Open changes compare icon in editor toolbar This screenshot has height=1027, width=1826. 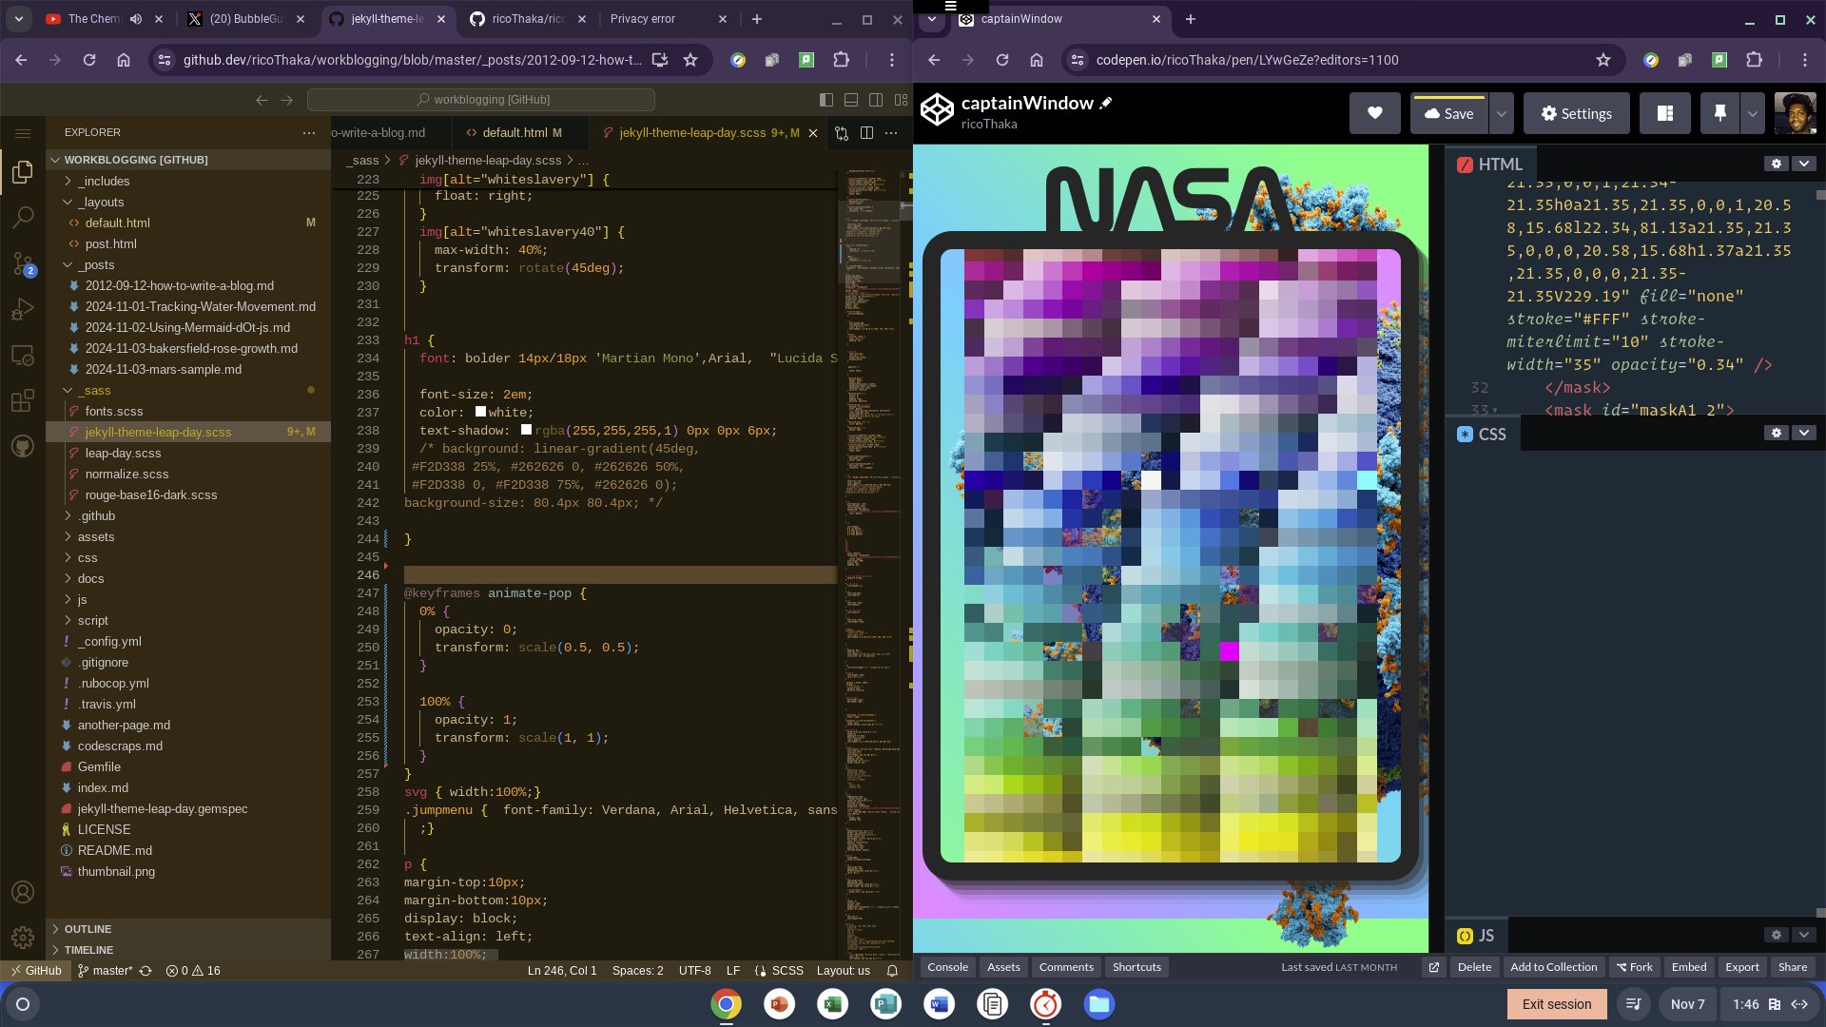click(842, 133)
